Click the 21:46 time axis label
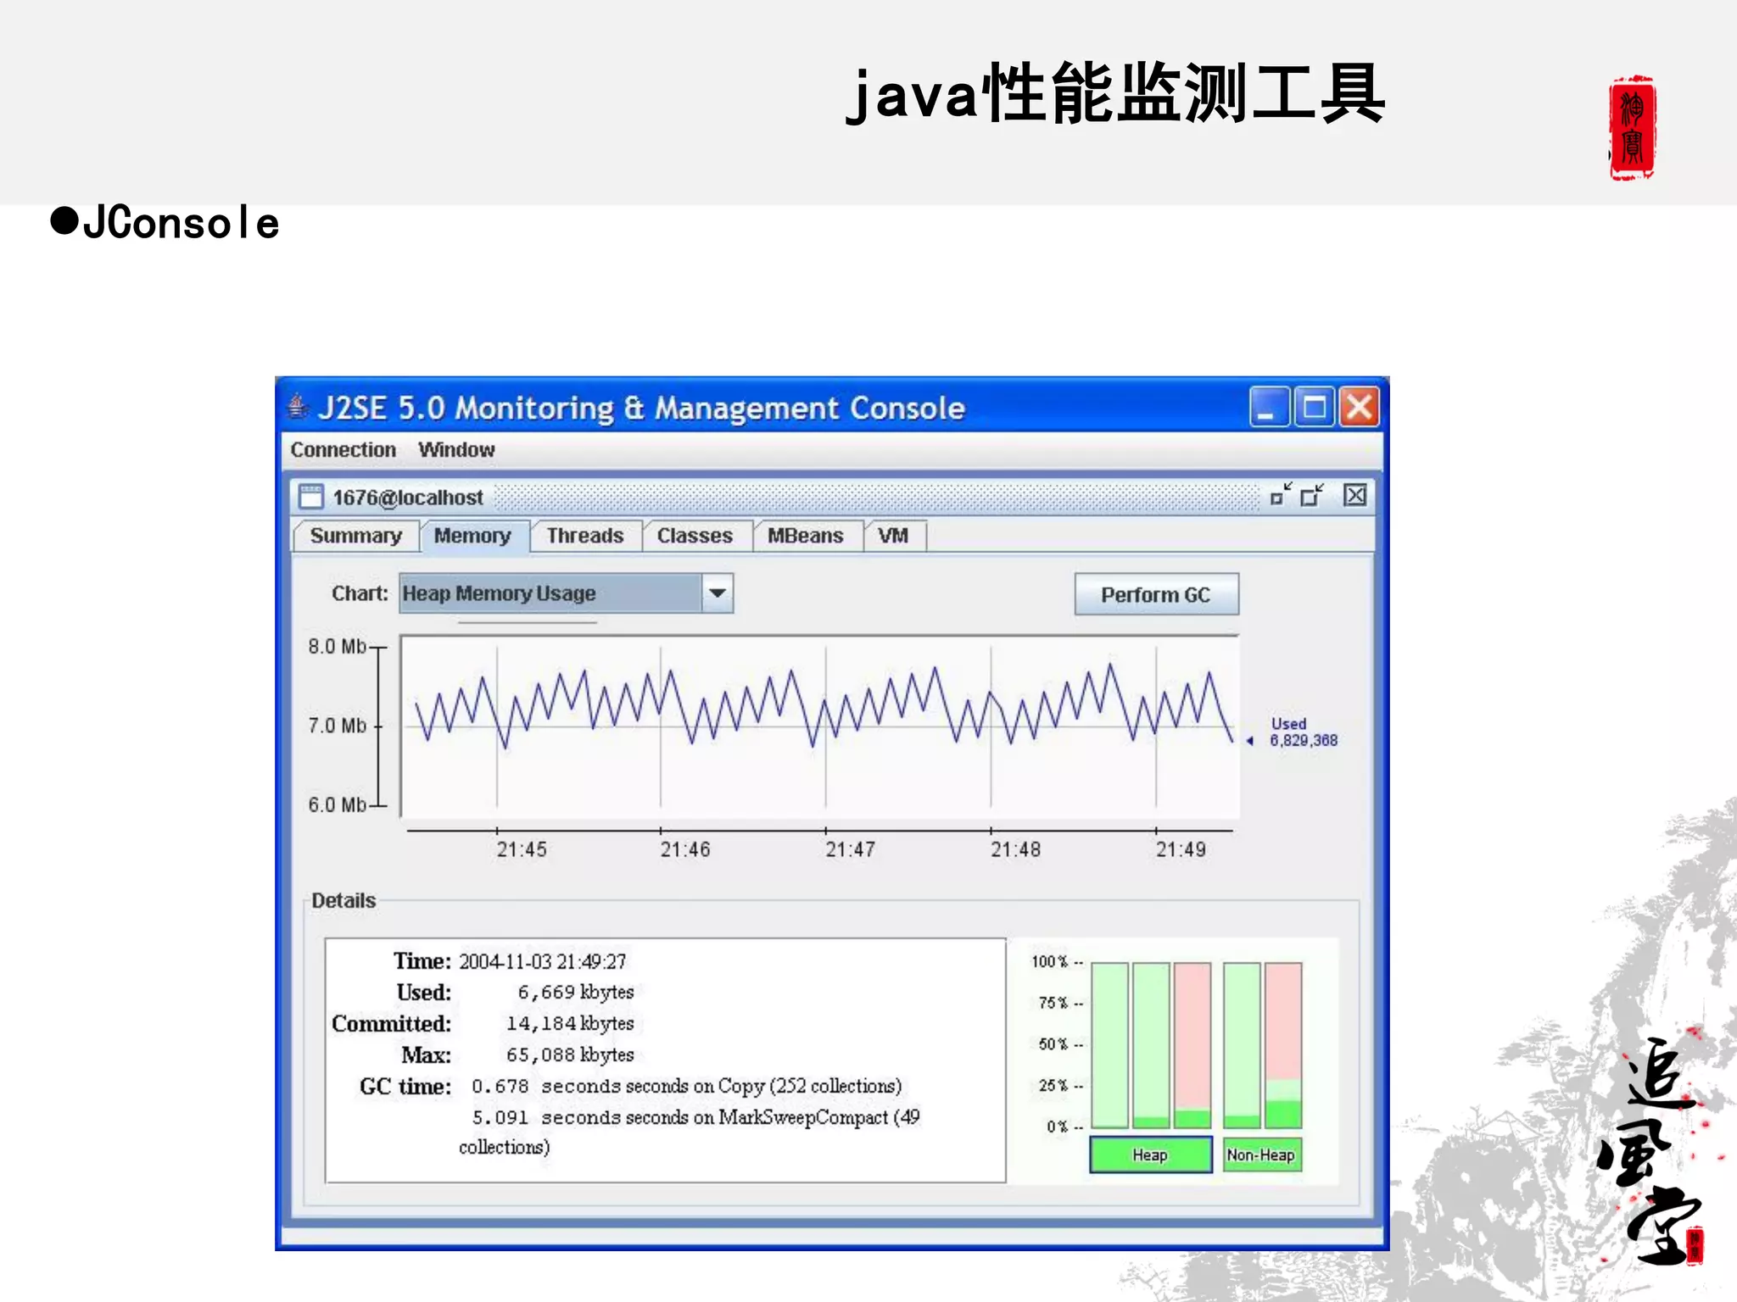The image size is (1737, 1302). (x=685, y=849)
